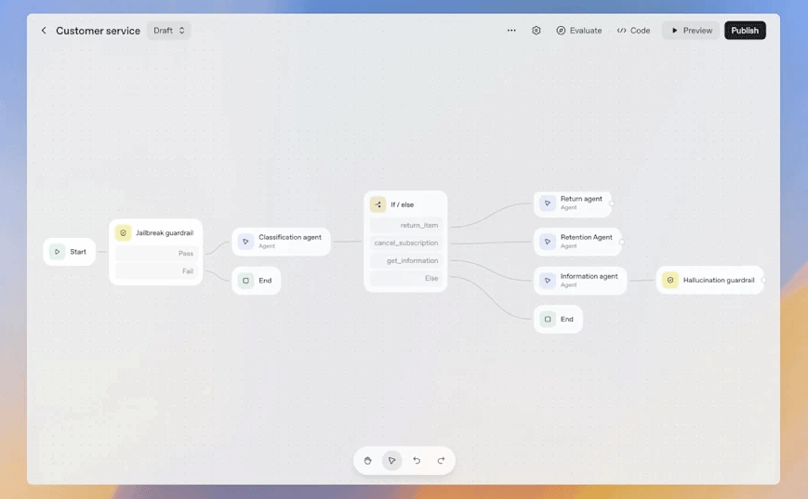Select the Classification agent node
The height and width of the screenshot is (499, 808).
pyautogui.click(x=281, y=242)
